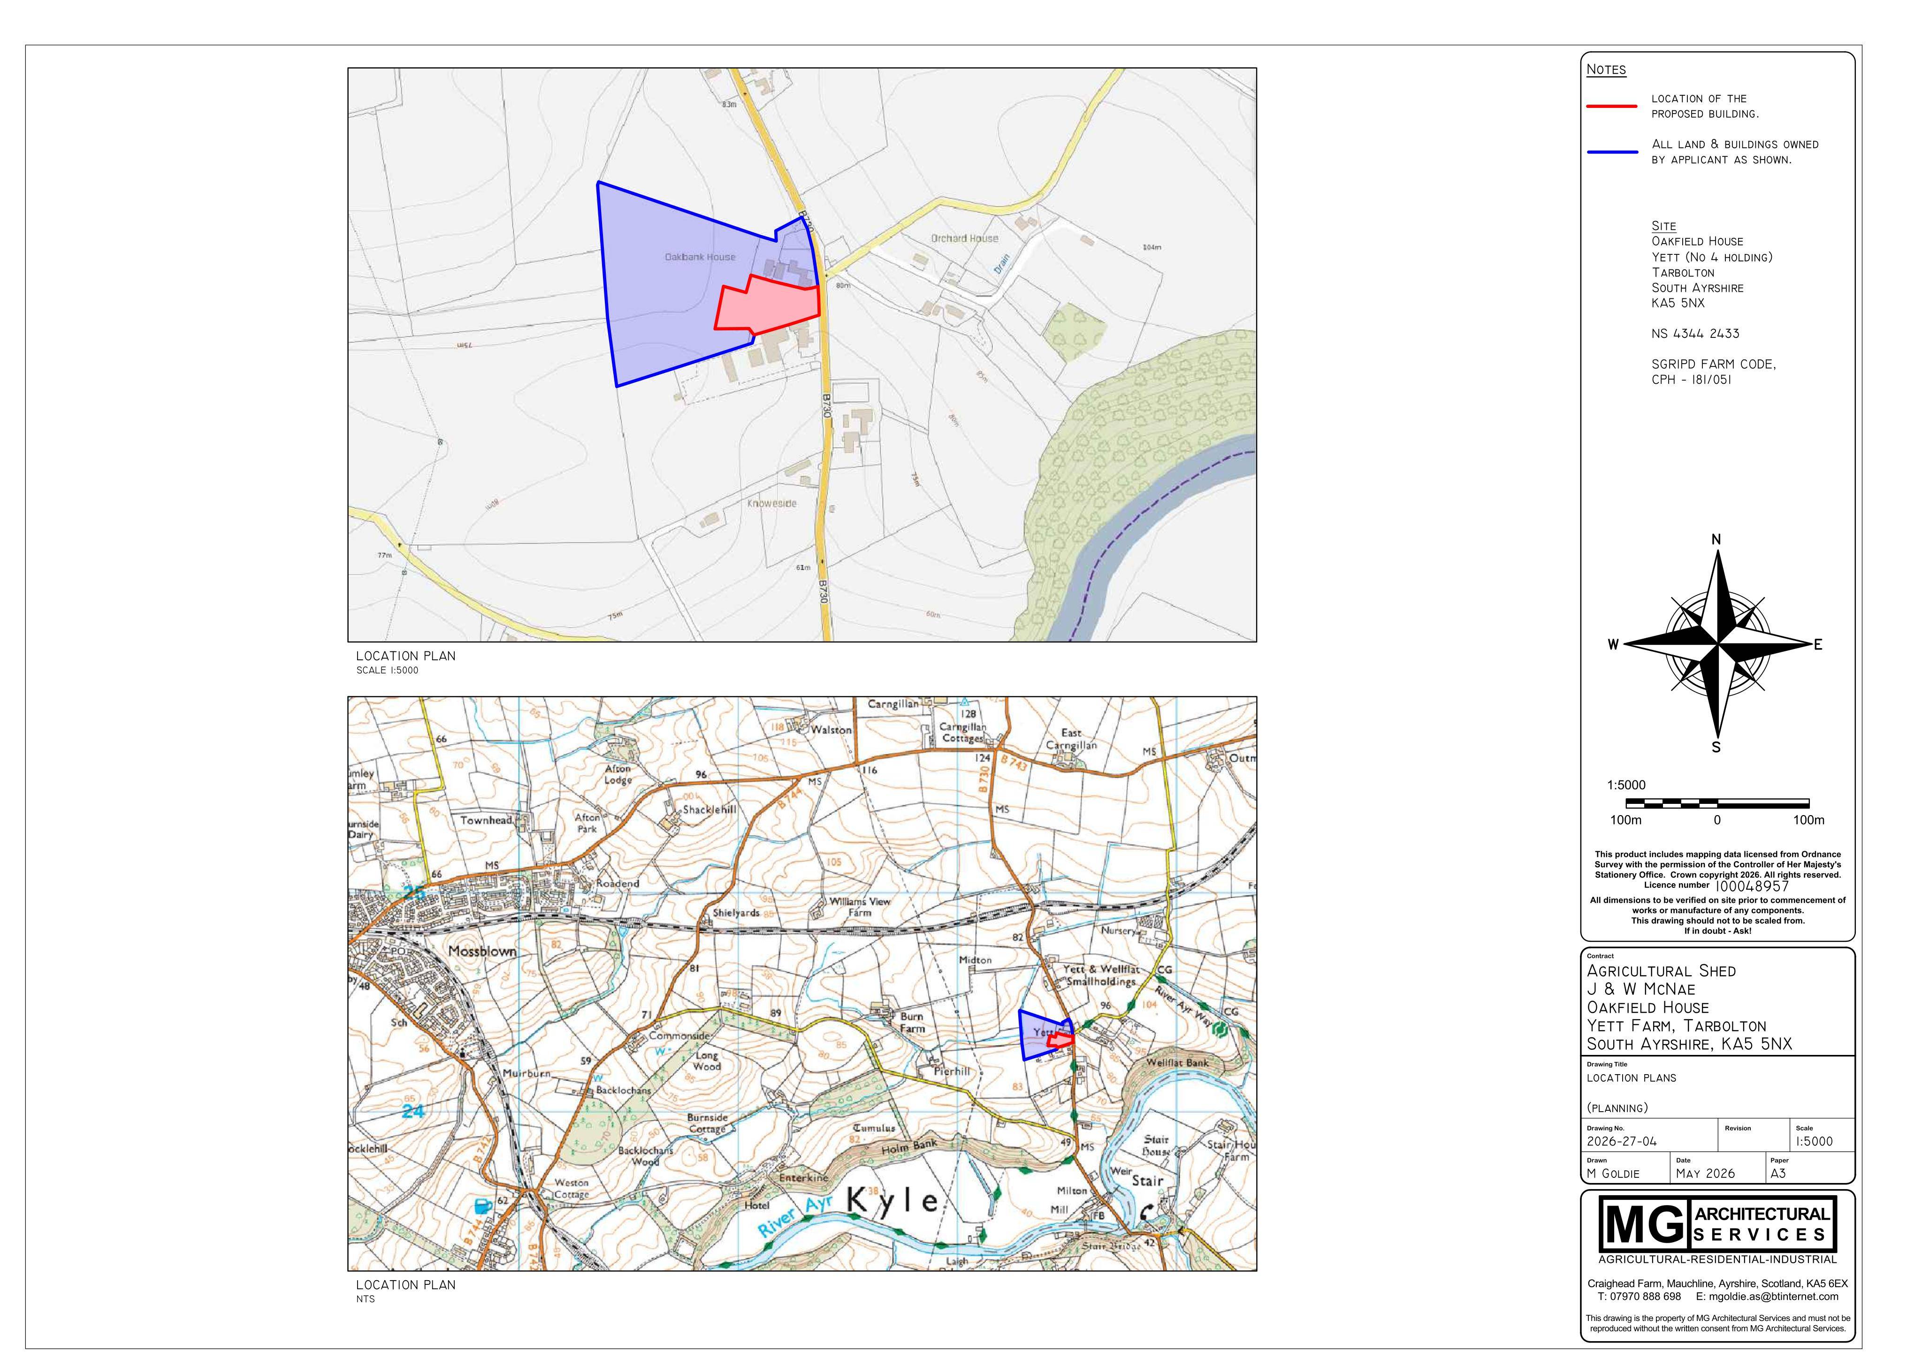Click the 'Location Plans' drawing title

[x=1632, y=1078]
